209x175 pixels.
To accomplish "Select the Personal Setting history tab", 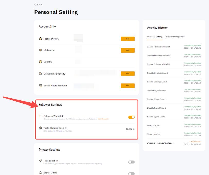I will (x=155, y=37).
